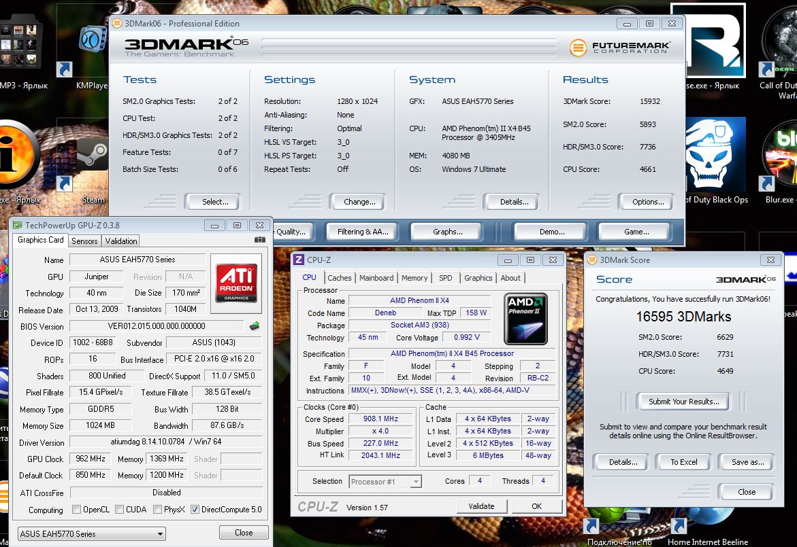Click the 3DMark Score window title icon
The height and width of the screenshot is (547, 797).
tap(591, 260)
